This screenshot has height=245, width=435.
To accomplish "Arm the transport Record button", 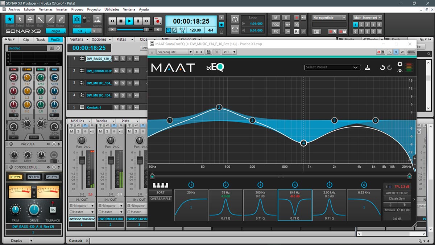I will point(157,21).
